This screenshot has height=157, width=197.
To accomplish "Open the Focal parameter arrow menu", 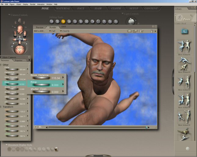I will click(27, 69).
